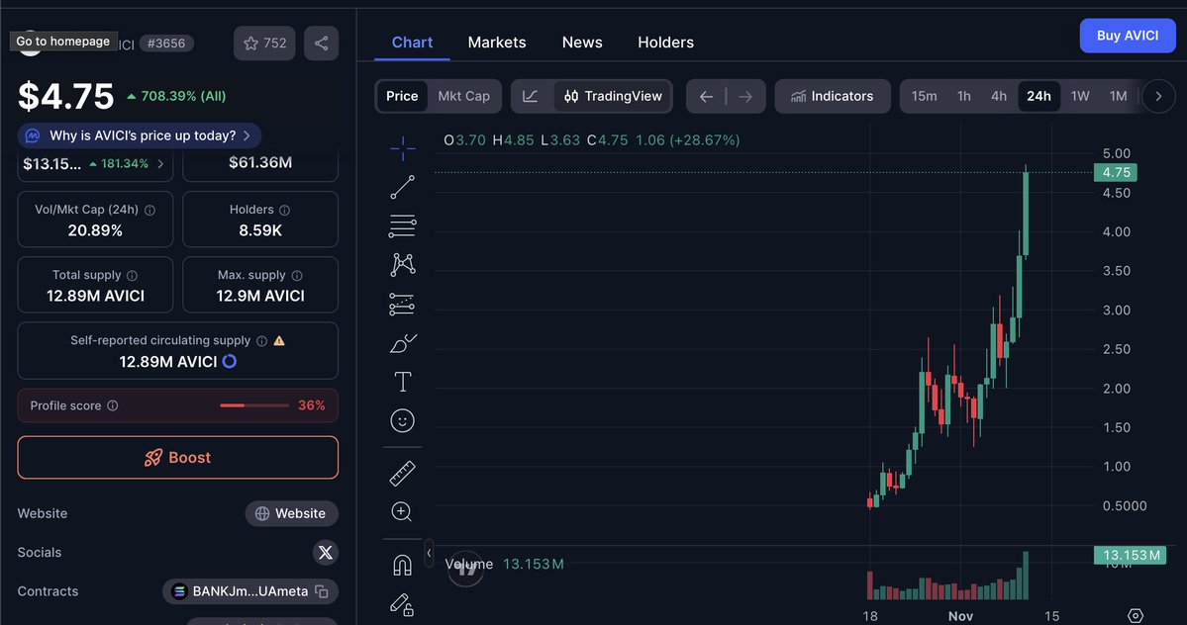The width and height of the screenshot is (1187, 625).
Task: Set chart interval to 1M
Action: [x=1118, y=96]
